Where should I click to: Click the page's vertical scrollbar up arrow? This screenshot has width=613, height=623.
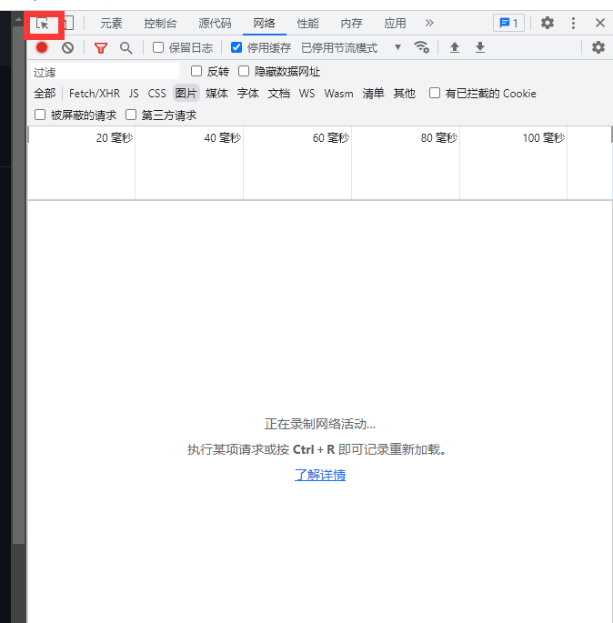tap(19, 19)
